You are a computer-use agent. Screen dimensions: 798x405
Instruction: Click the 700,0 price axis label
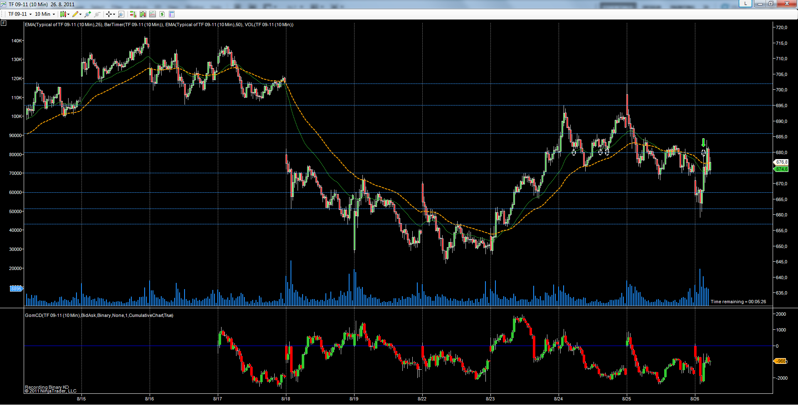tap(781, 90)
